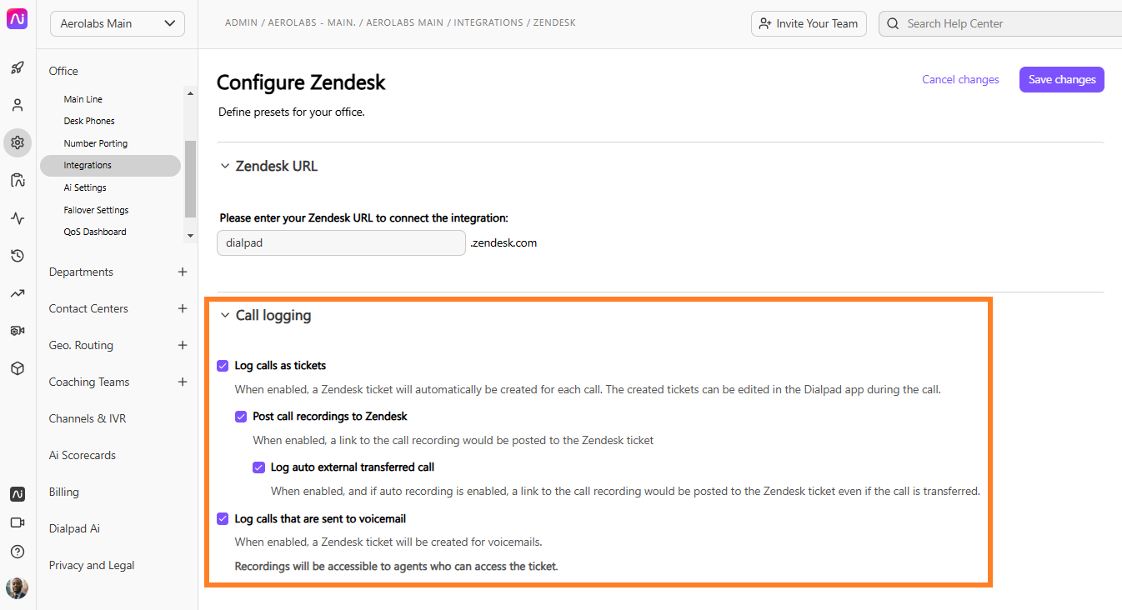Click the user avatar photo

click(x=18, y=588)
